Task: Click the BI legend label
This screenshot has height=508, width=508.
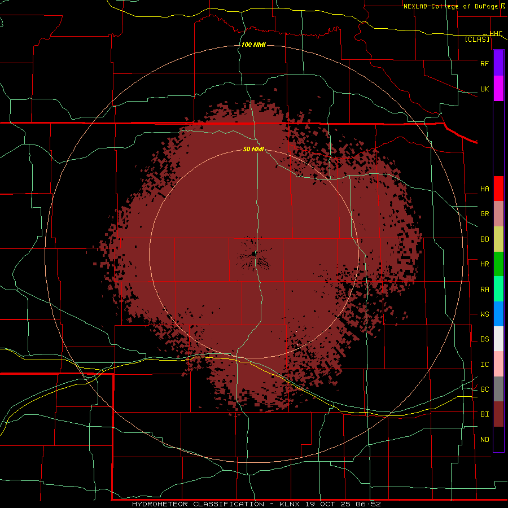Action: (x=484, y=414)
